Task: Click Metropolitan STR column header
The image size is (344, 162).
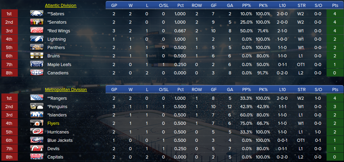Action: [x=301, y=90]
